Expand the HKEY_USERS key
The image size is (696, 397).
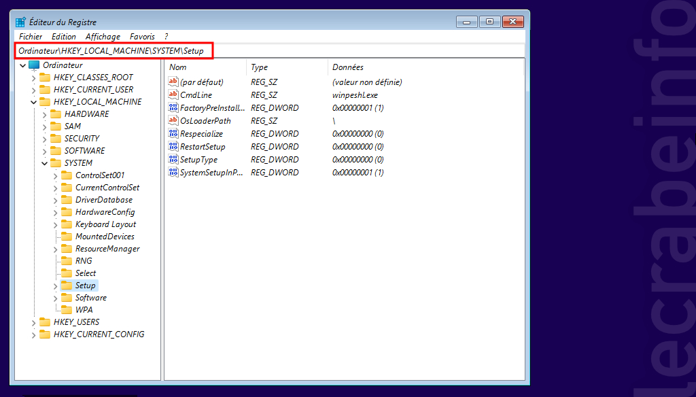[x=34, y=322]
